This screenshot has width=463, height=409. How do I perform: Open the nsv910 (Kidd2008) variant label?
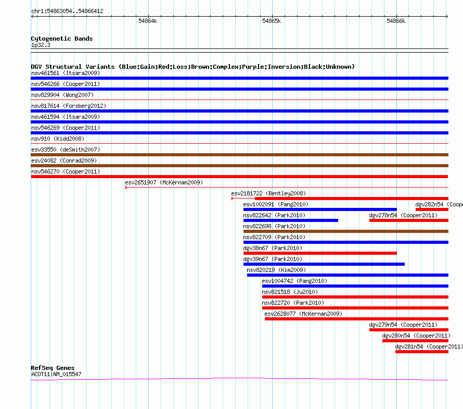click(58, 139)
